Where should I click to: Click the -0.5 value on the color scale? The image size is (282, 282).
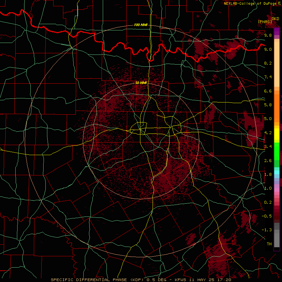(267, 216)
